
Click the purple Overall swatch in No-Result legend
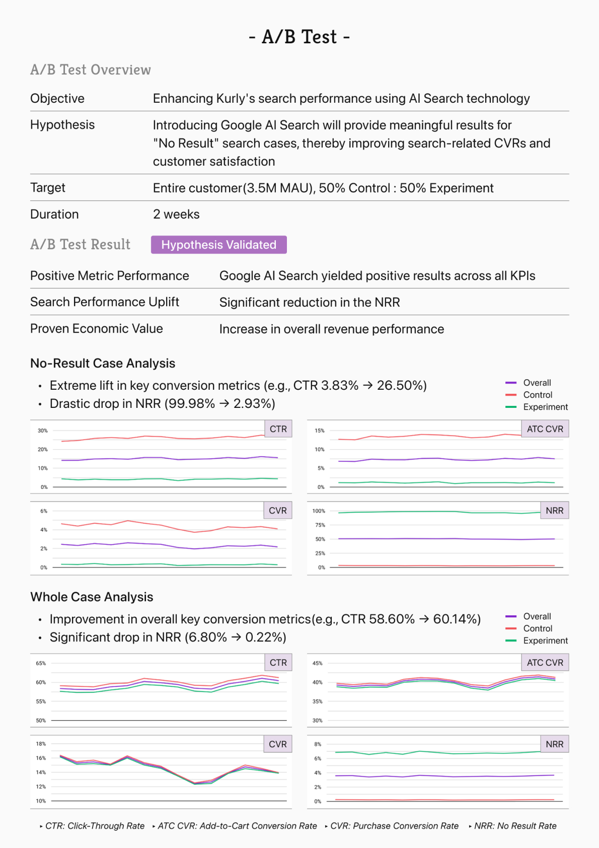[511, 383]
